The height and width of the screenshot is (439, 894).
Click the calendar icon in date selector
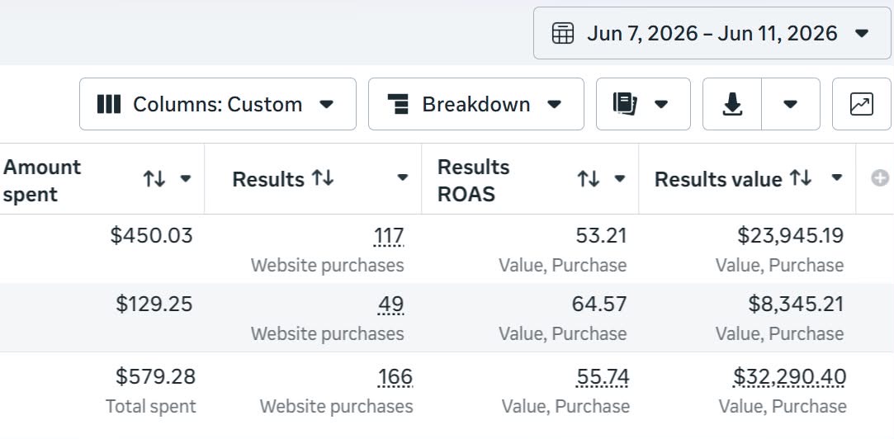point(563,33)
